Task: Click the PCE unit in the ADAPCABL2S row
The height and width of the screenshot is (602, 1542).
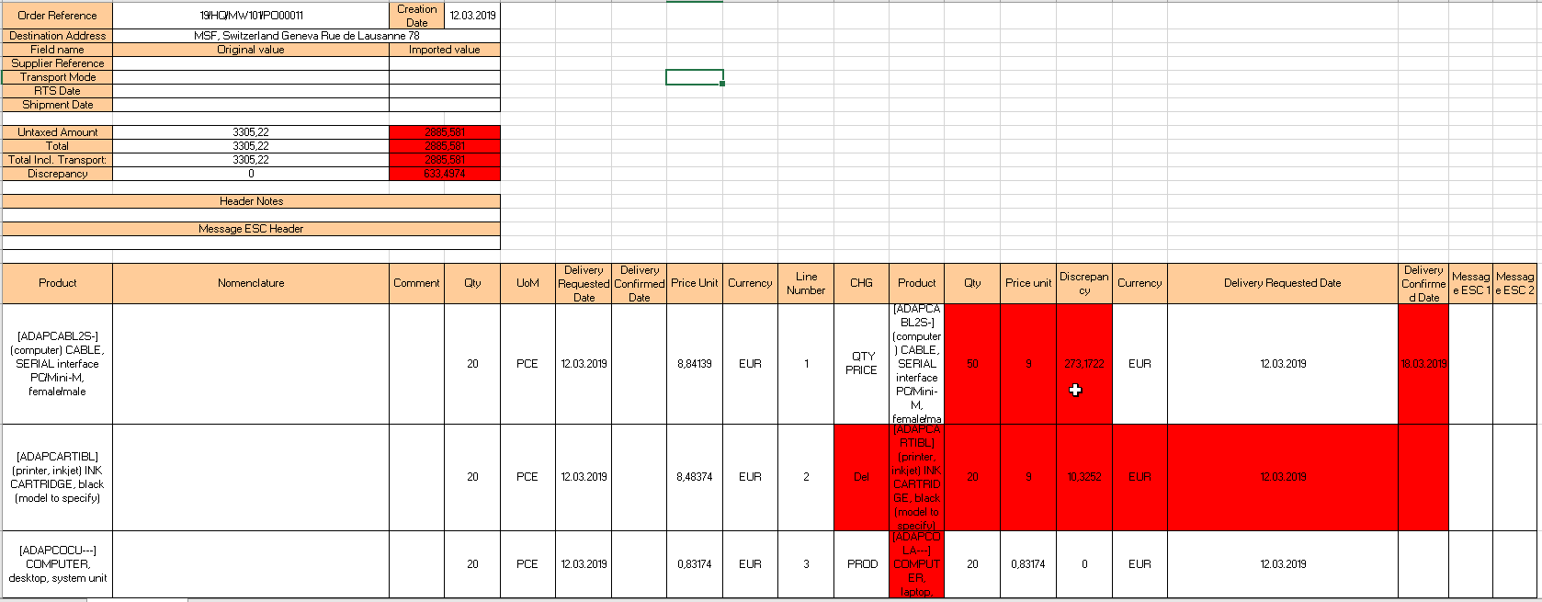Action: pos(527,364)
